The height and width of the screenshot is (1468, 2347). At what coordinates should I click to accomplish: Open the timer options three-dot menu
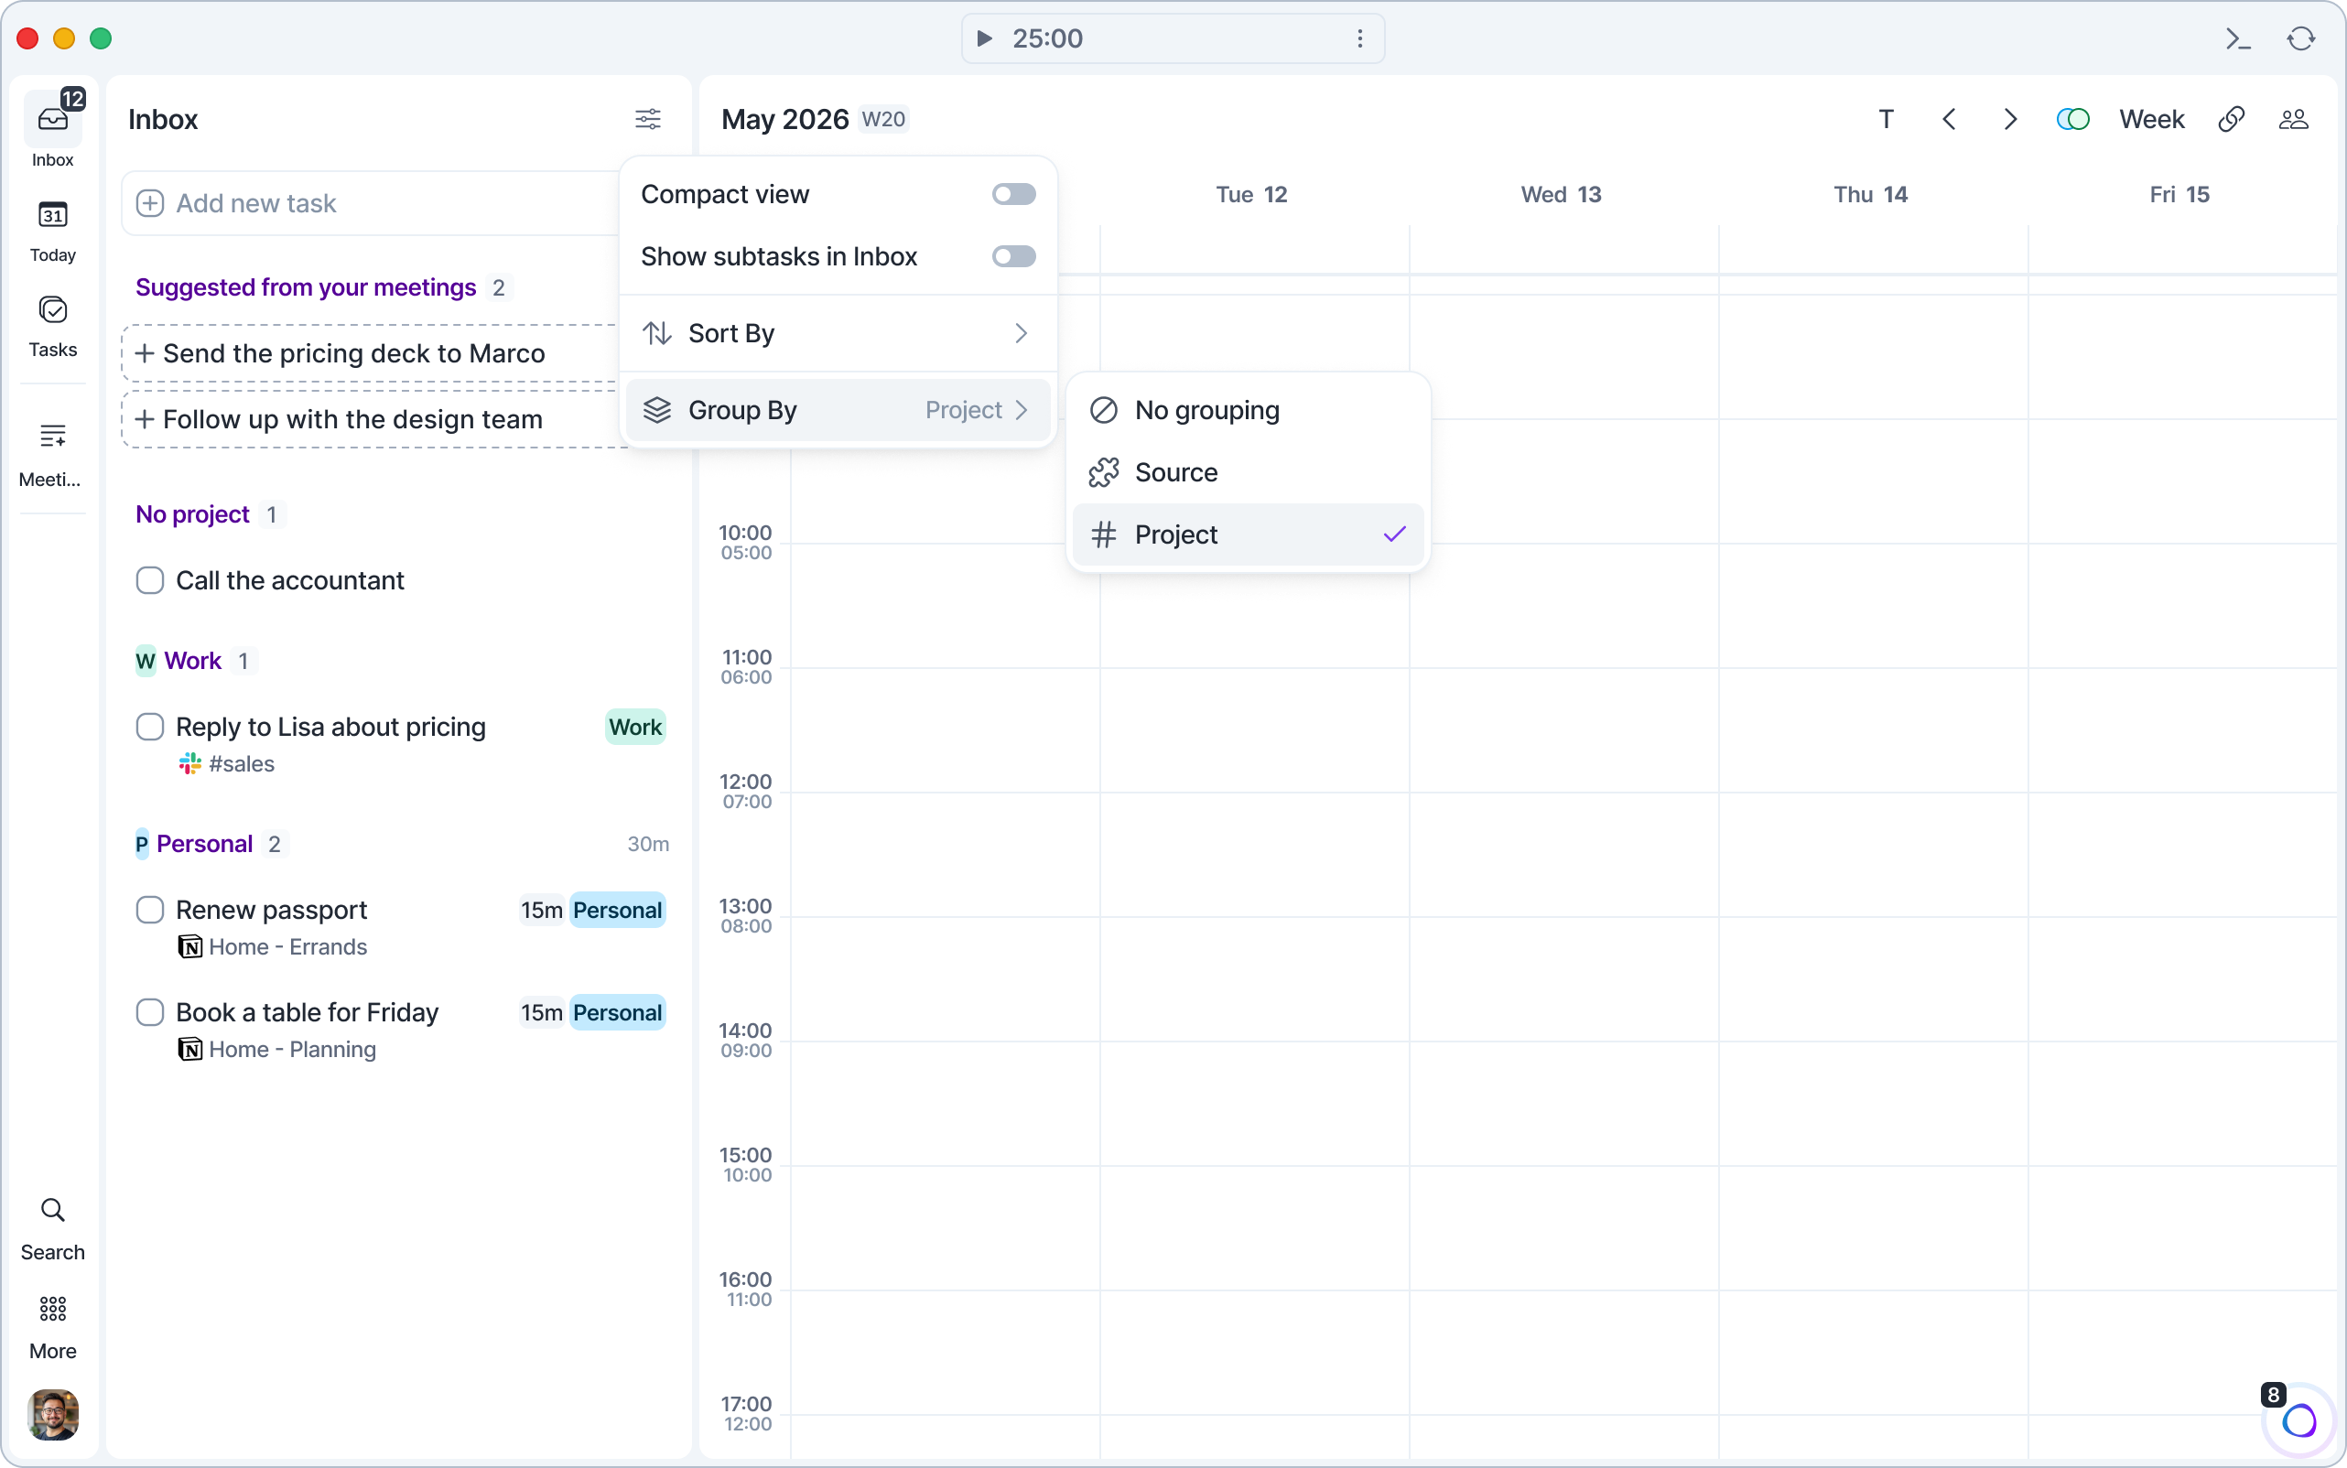(1359, 38)
